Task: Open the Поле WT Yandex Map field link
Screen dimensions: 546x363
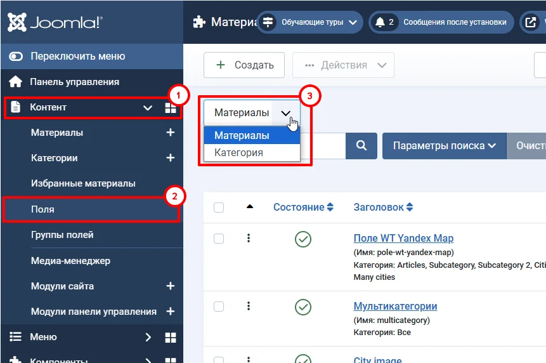Action: pos(403,238)
